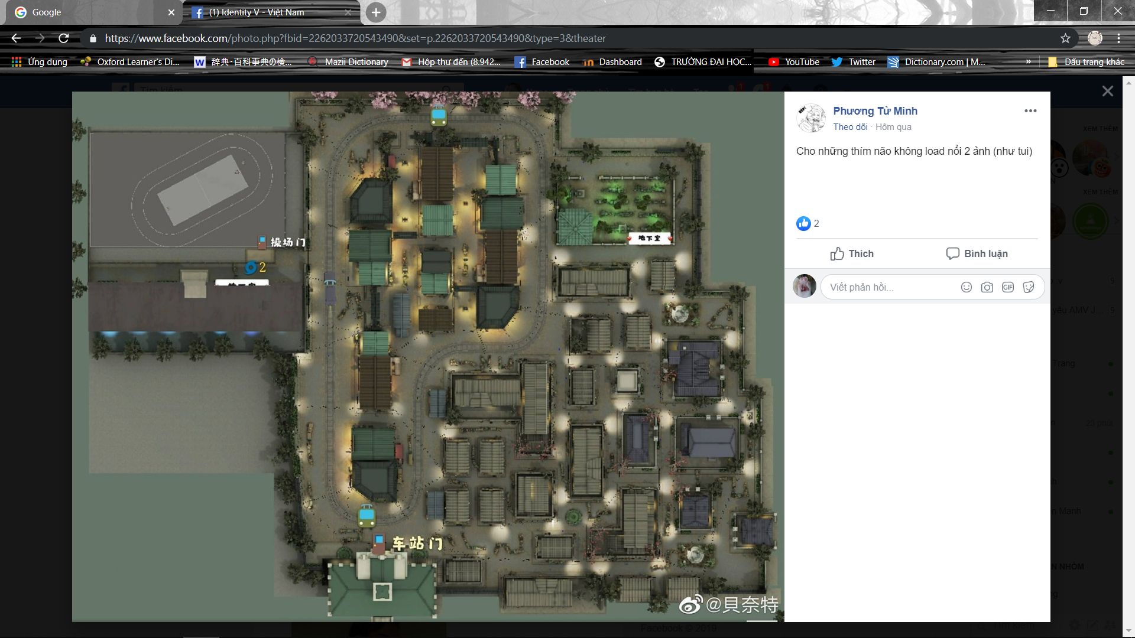The width and height of the screenshot is (1135, 638).
Task: Open Phương Tử Minh profile link
Action: pos(875,111)
